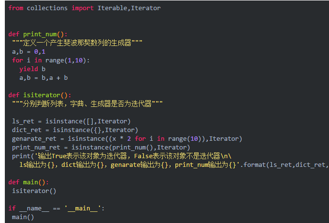Click the ".format" method call

click(x=254, y=165)
